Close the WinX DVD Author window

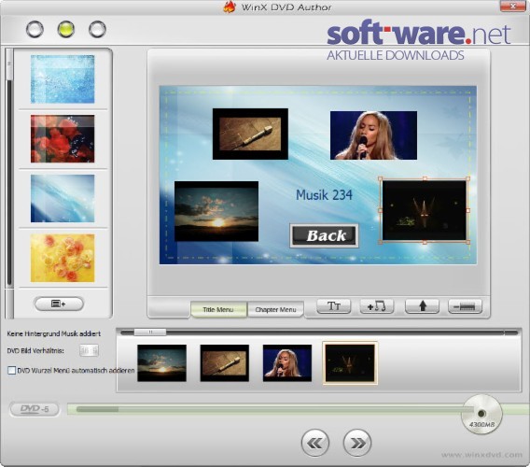point(513,7)
